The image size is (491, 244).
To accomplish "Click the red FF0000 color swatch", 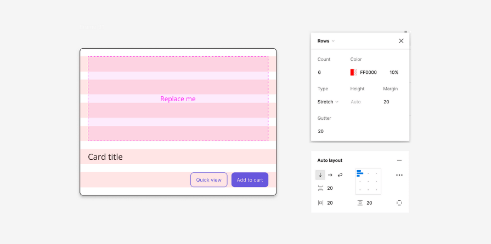I will (x=353, y=72).
